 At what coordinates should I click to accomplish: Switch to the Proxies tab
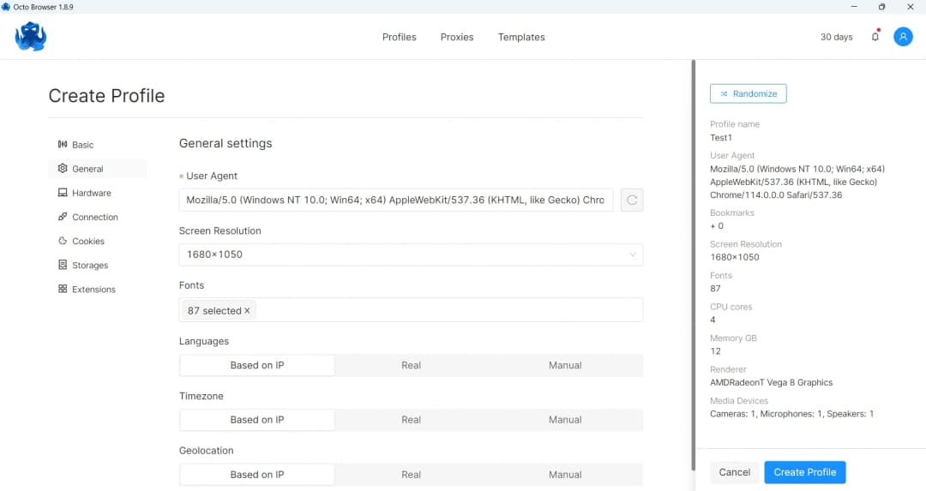tap(457, 37)
